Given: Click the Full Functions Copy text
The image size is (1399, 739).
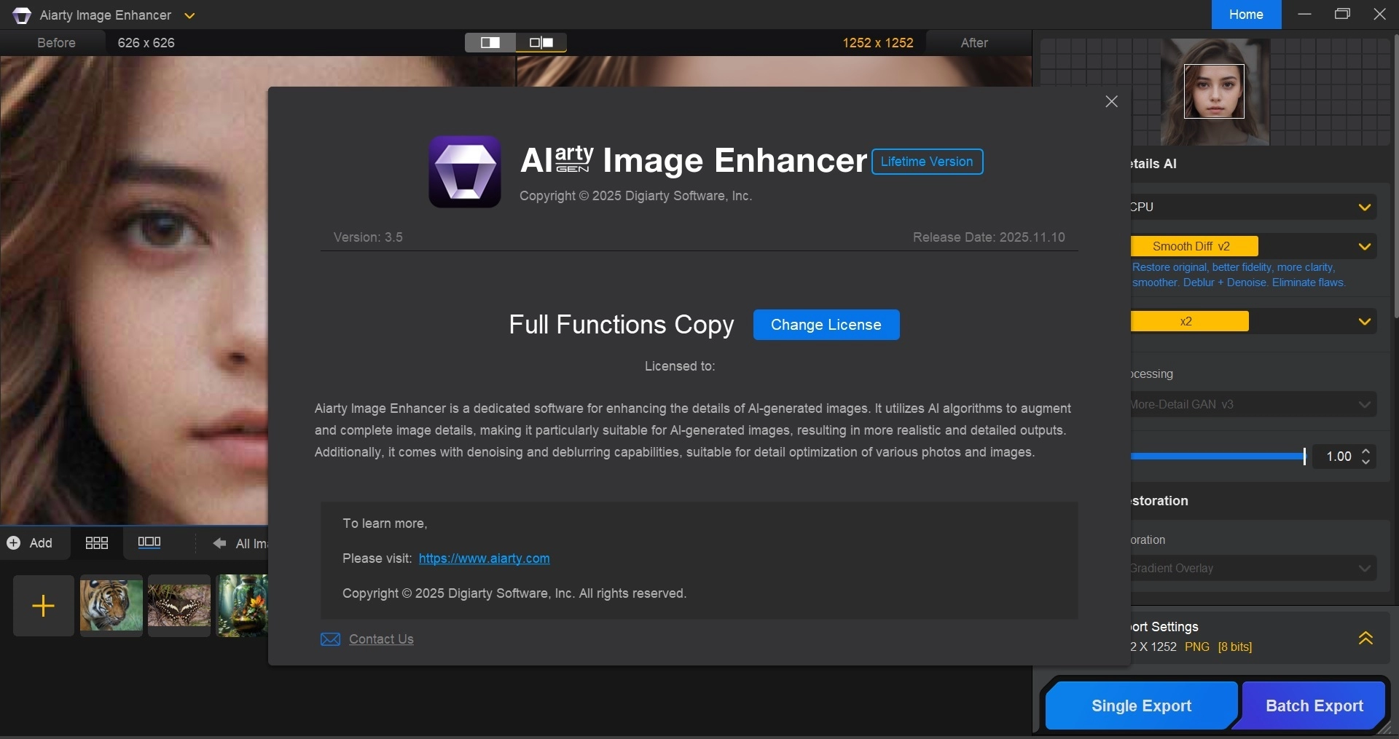Looking at the screenshot, I should [x=622, y=325].
